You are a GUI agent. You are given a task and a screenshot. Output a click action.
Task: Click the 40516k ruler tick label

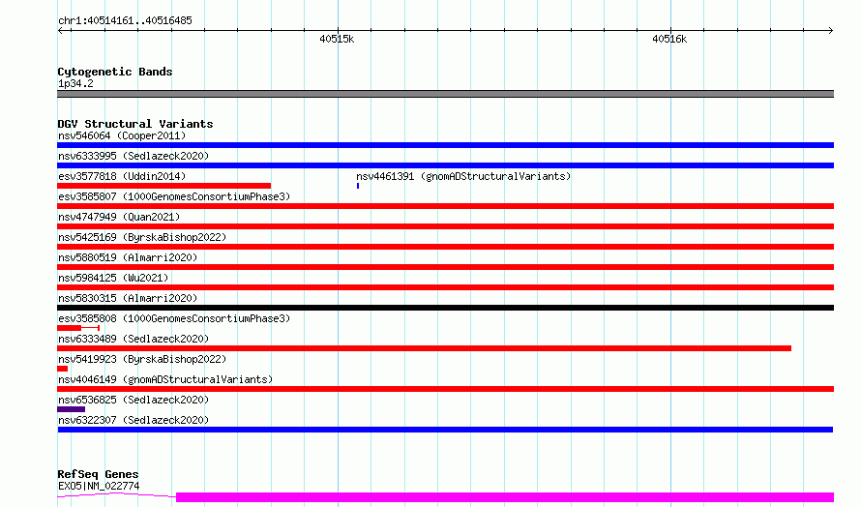tap(669, 39)
